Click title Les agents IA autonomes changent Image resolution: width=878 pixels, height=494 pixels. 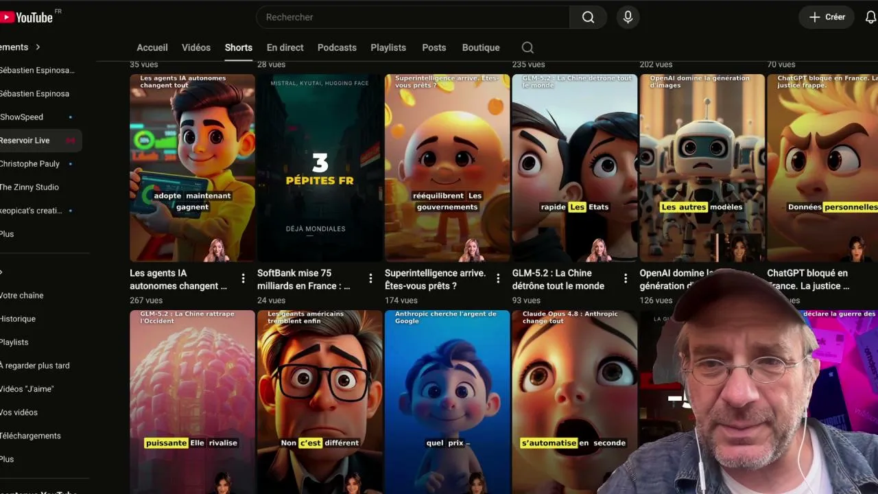point(178,279)
